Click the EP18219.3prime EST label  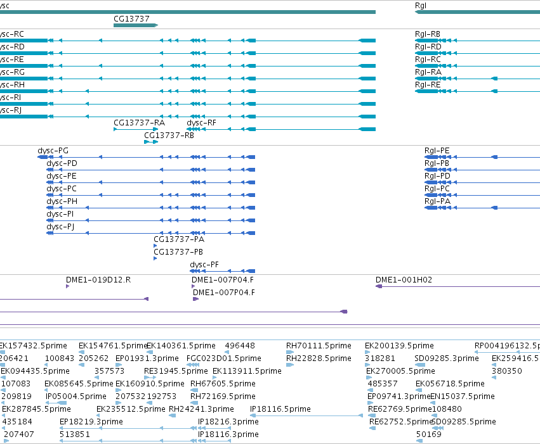click(91, 422)
